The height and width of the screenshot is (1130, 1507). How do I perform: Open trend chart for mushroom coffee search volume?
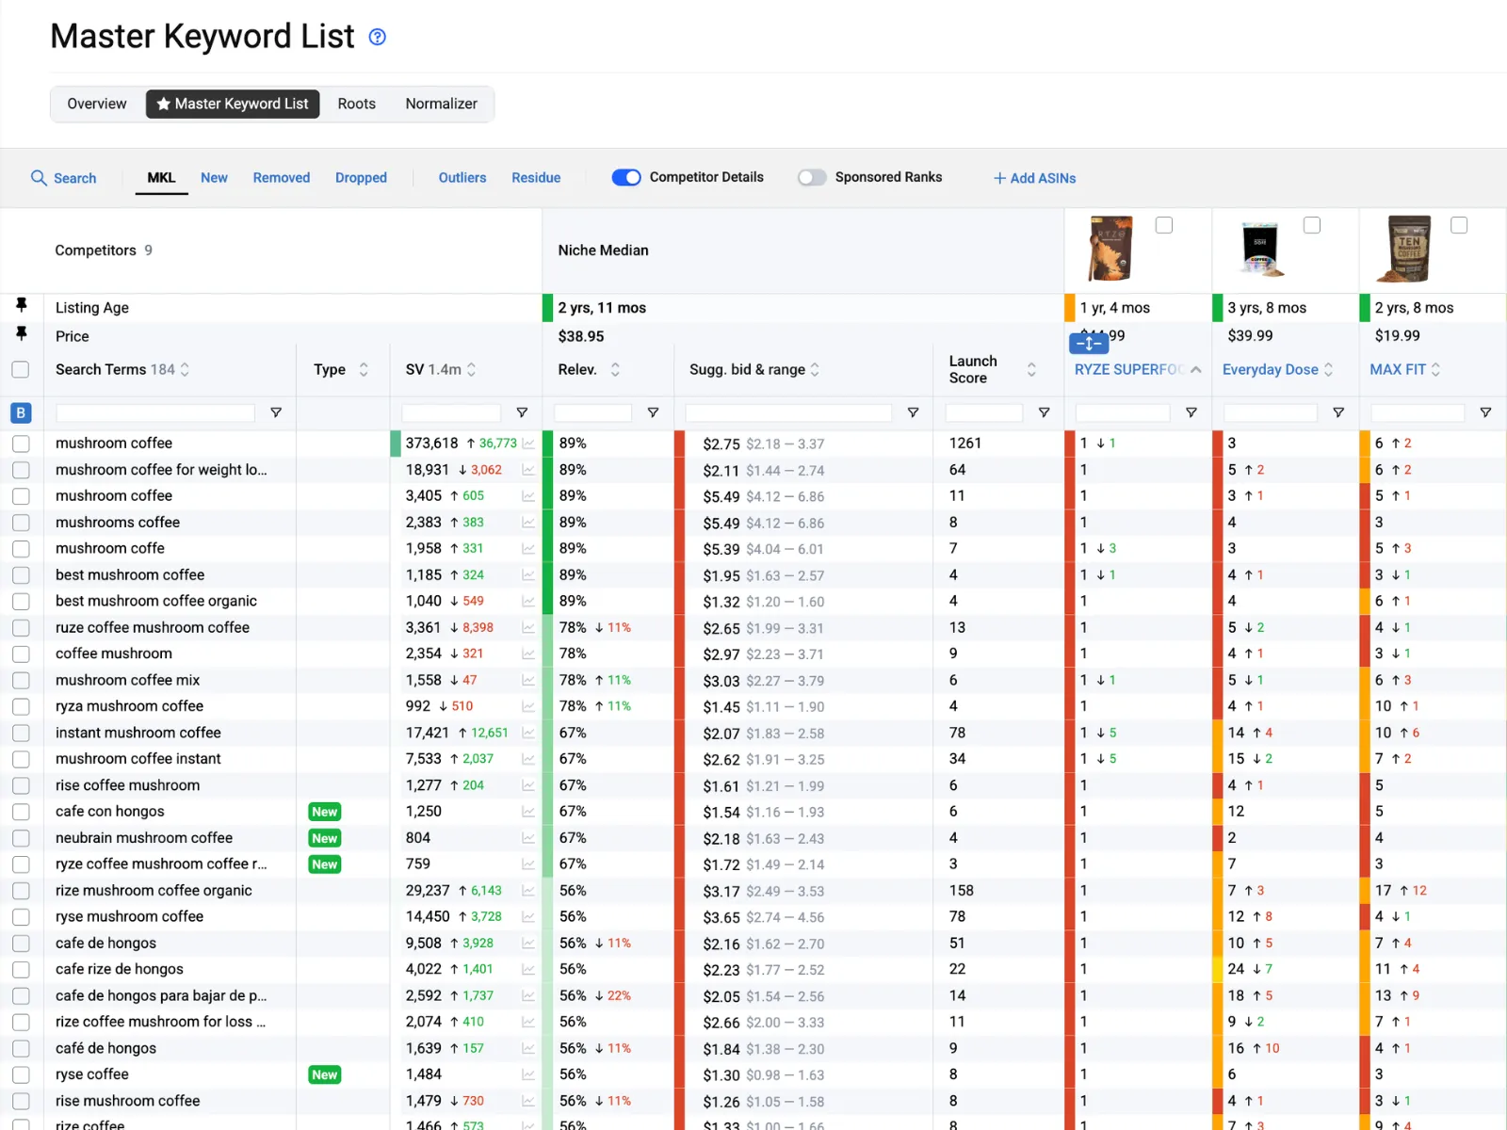(x=528, y=443)
